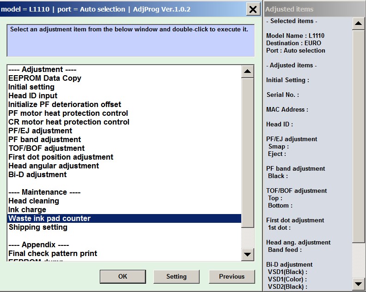Choose Shipping setting entry

pos(38,227)
